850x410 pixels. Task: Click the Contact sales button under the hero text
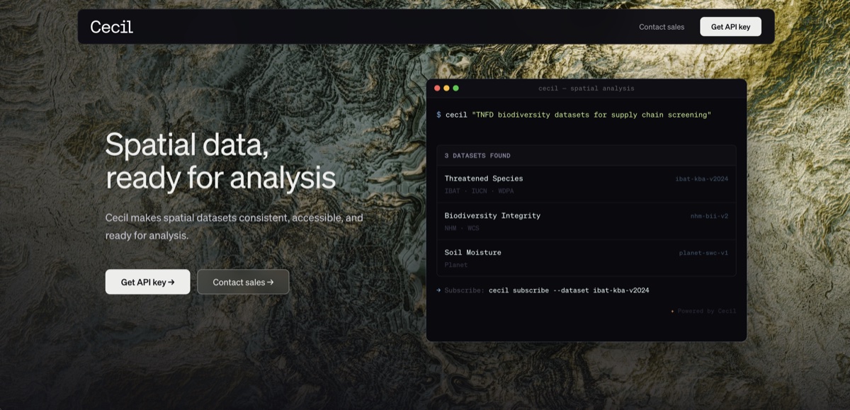pyautogui.click(x=243, y=282)
